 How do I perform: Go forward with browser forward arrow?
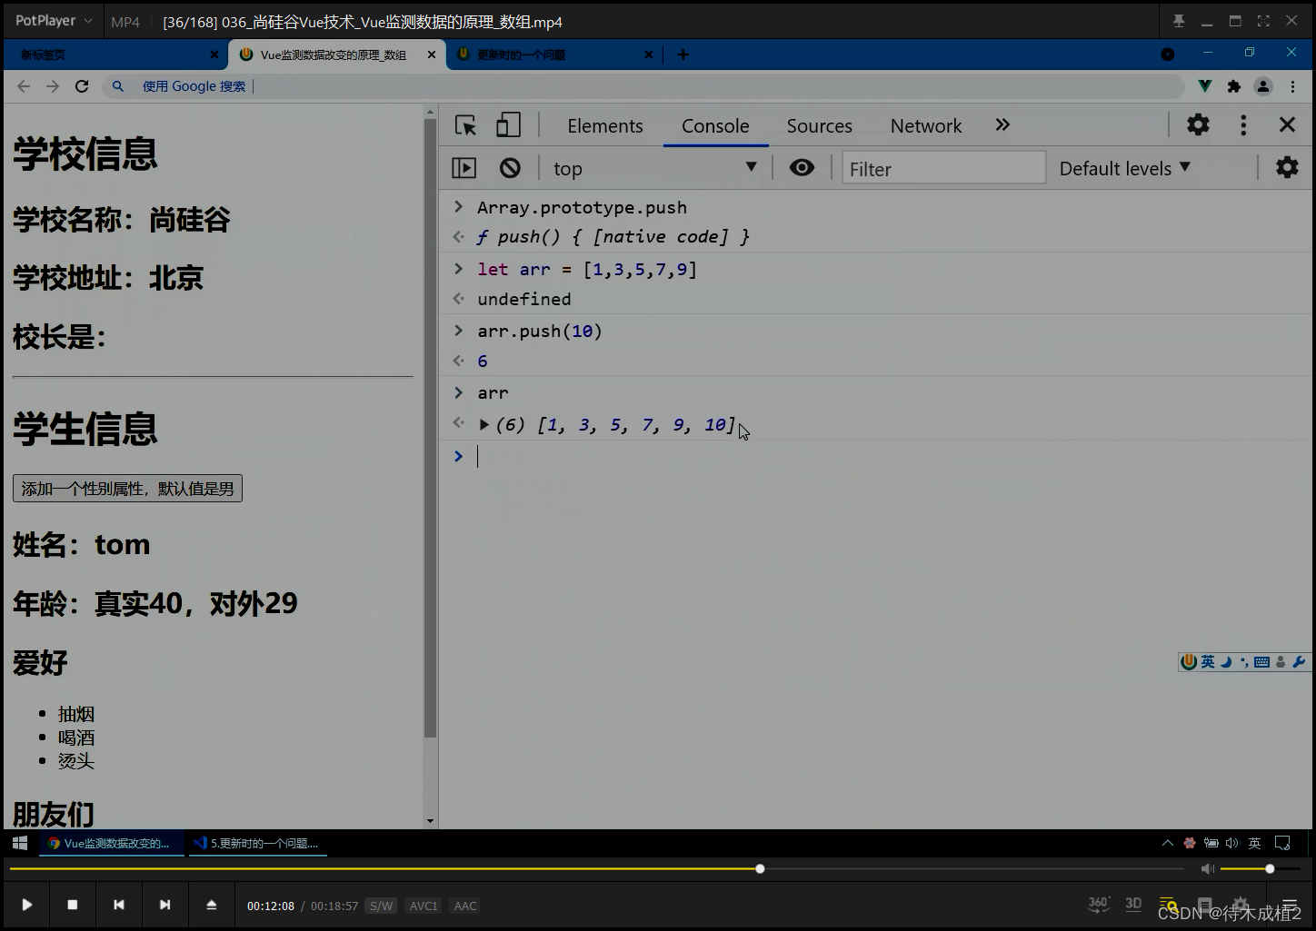[x=53, y=86]
